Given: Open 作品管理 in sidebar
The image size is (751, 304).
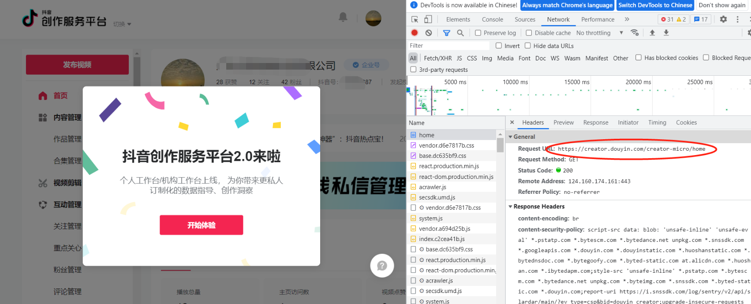Looking at the screenshot, I should [67, 139].
